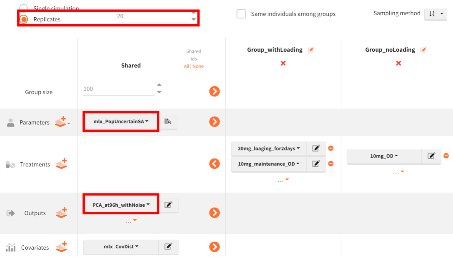Add a new Covariates element

point(61,247)
